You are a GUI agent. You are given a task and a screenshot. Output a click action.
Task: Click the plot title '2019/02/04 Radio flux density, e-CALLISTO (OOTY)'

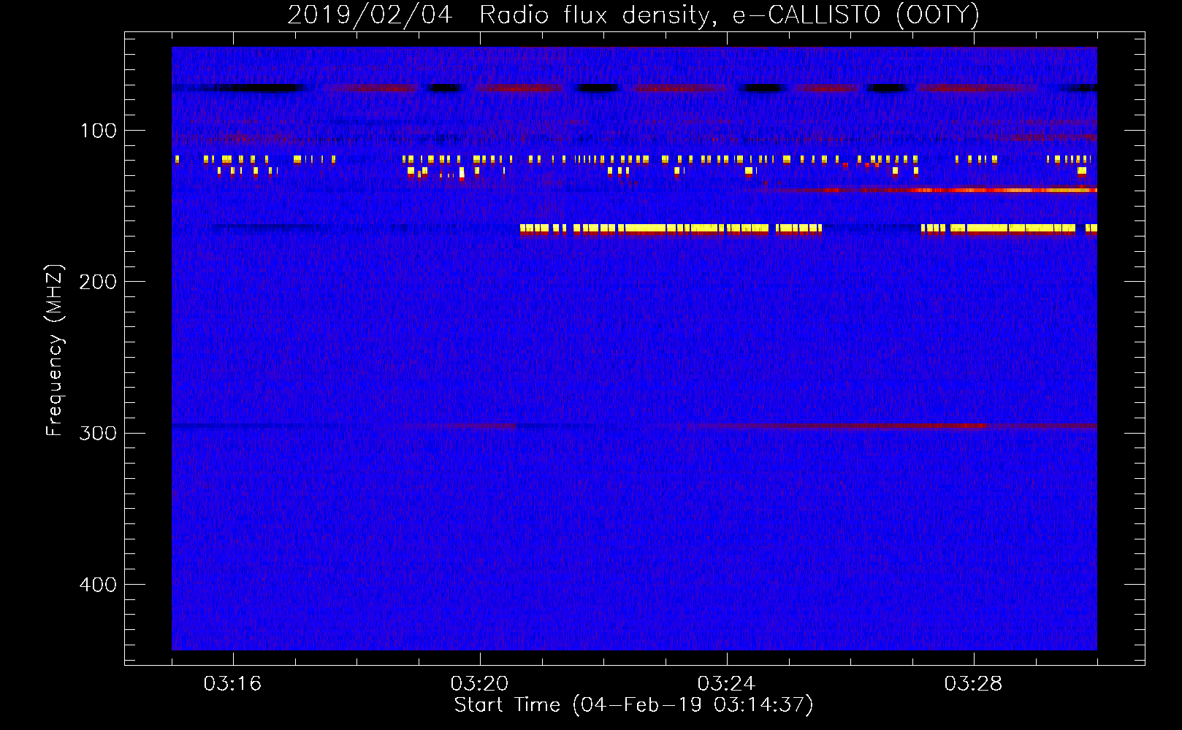click(633, 15)
